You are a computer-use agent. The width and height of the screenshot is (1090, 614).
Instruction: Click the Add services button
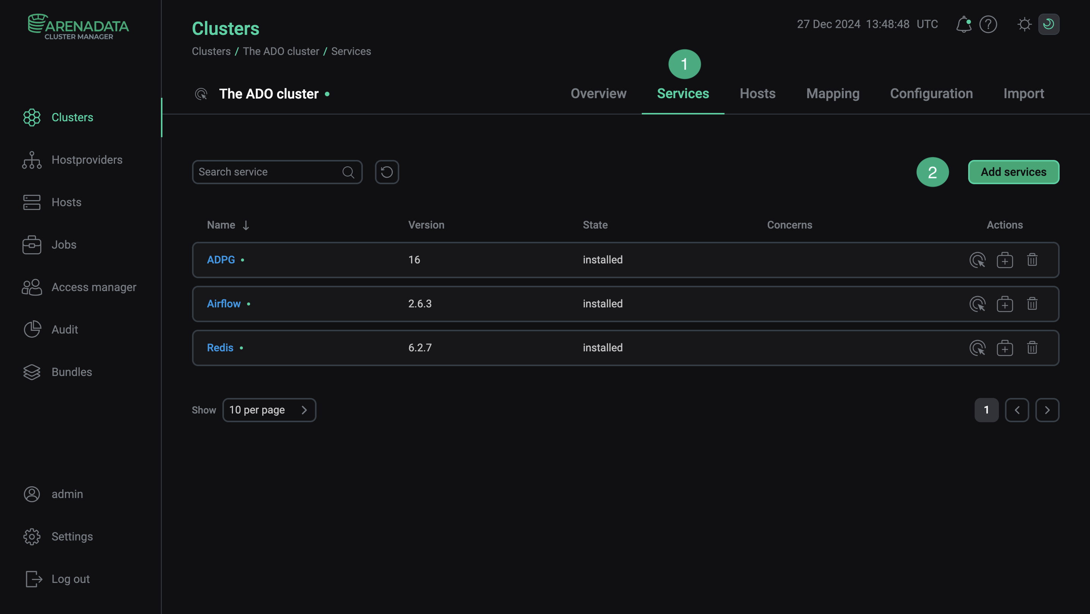click(x=1013, y=172)
